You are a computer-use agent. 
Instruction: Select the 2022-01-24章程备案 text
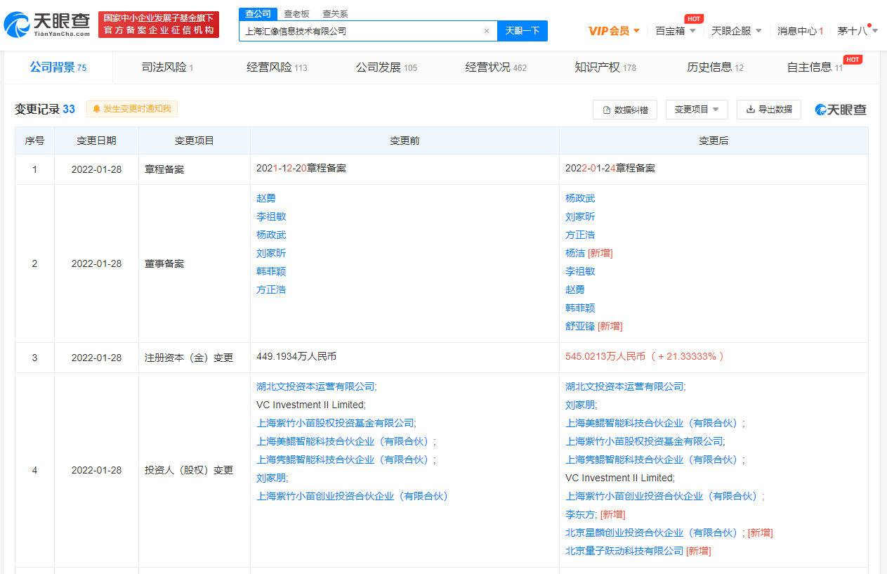[610, 169]
